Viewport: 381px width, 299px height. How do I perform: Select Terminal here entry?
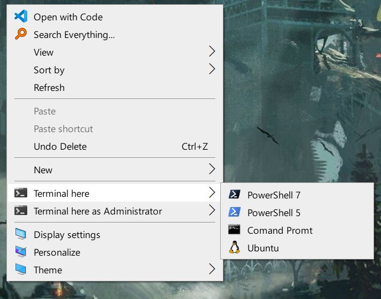point(115,194)
